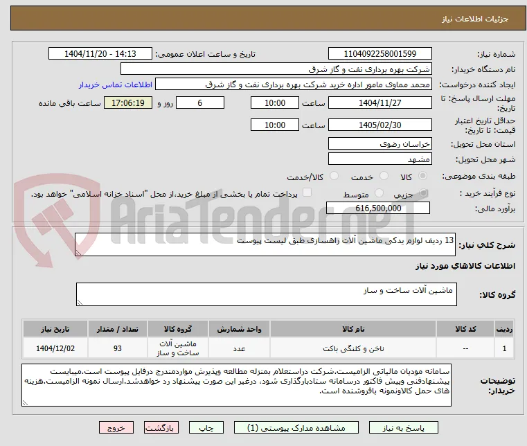Screen dimensions: 527x446
Task: Click the تعداد / مقدار column header
Action: (117, 329)
